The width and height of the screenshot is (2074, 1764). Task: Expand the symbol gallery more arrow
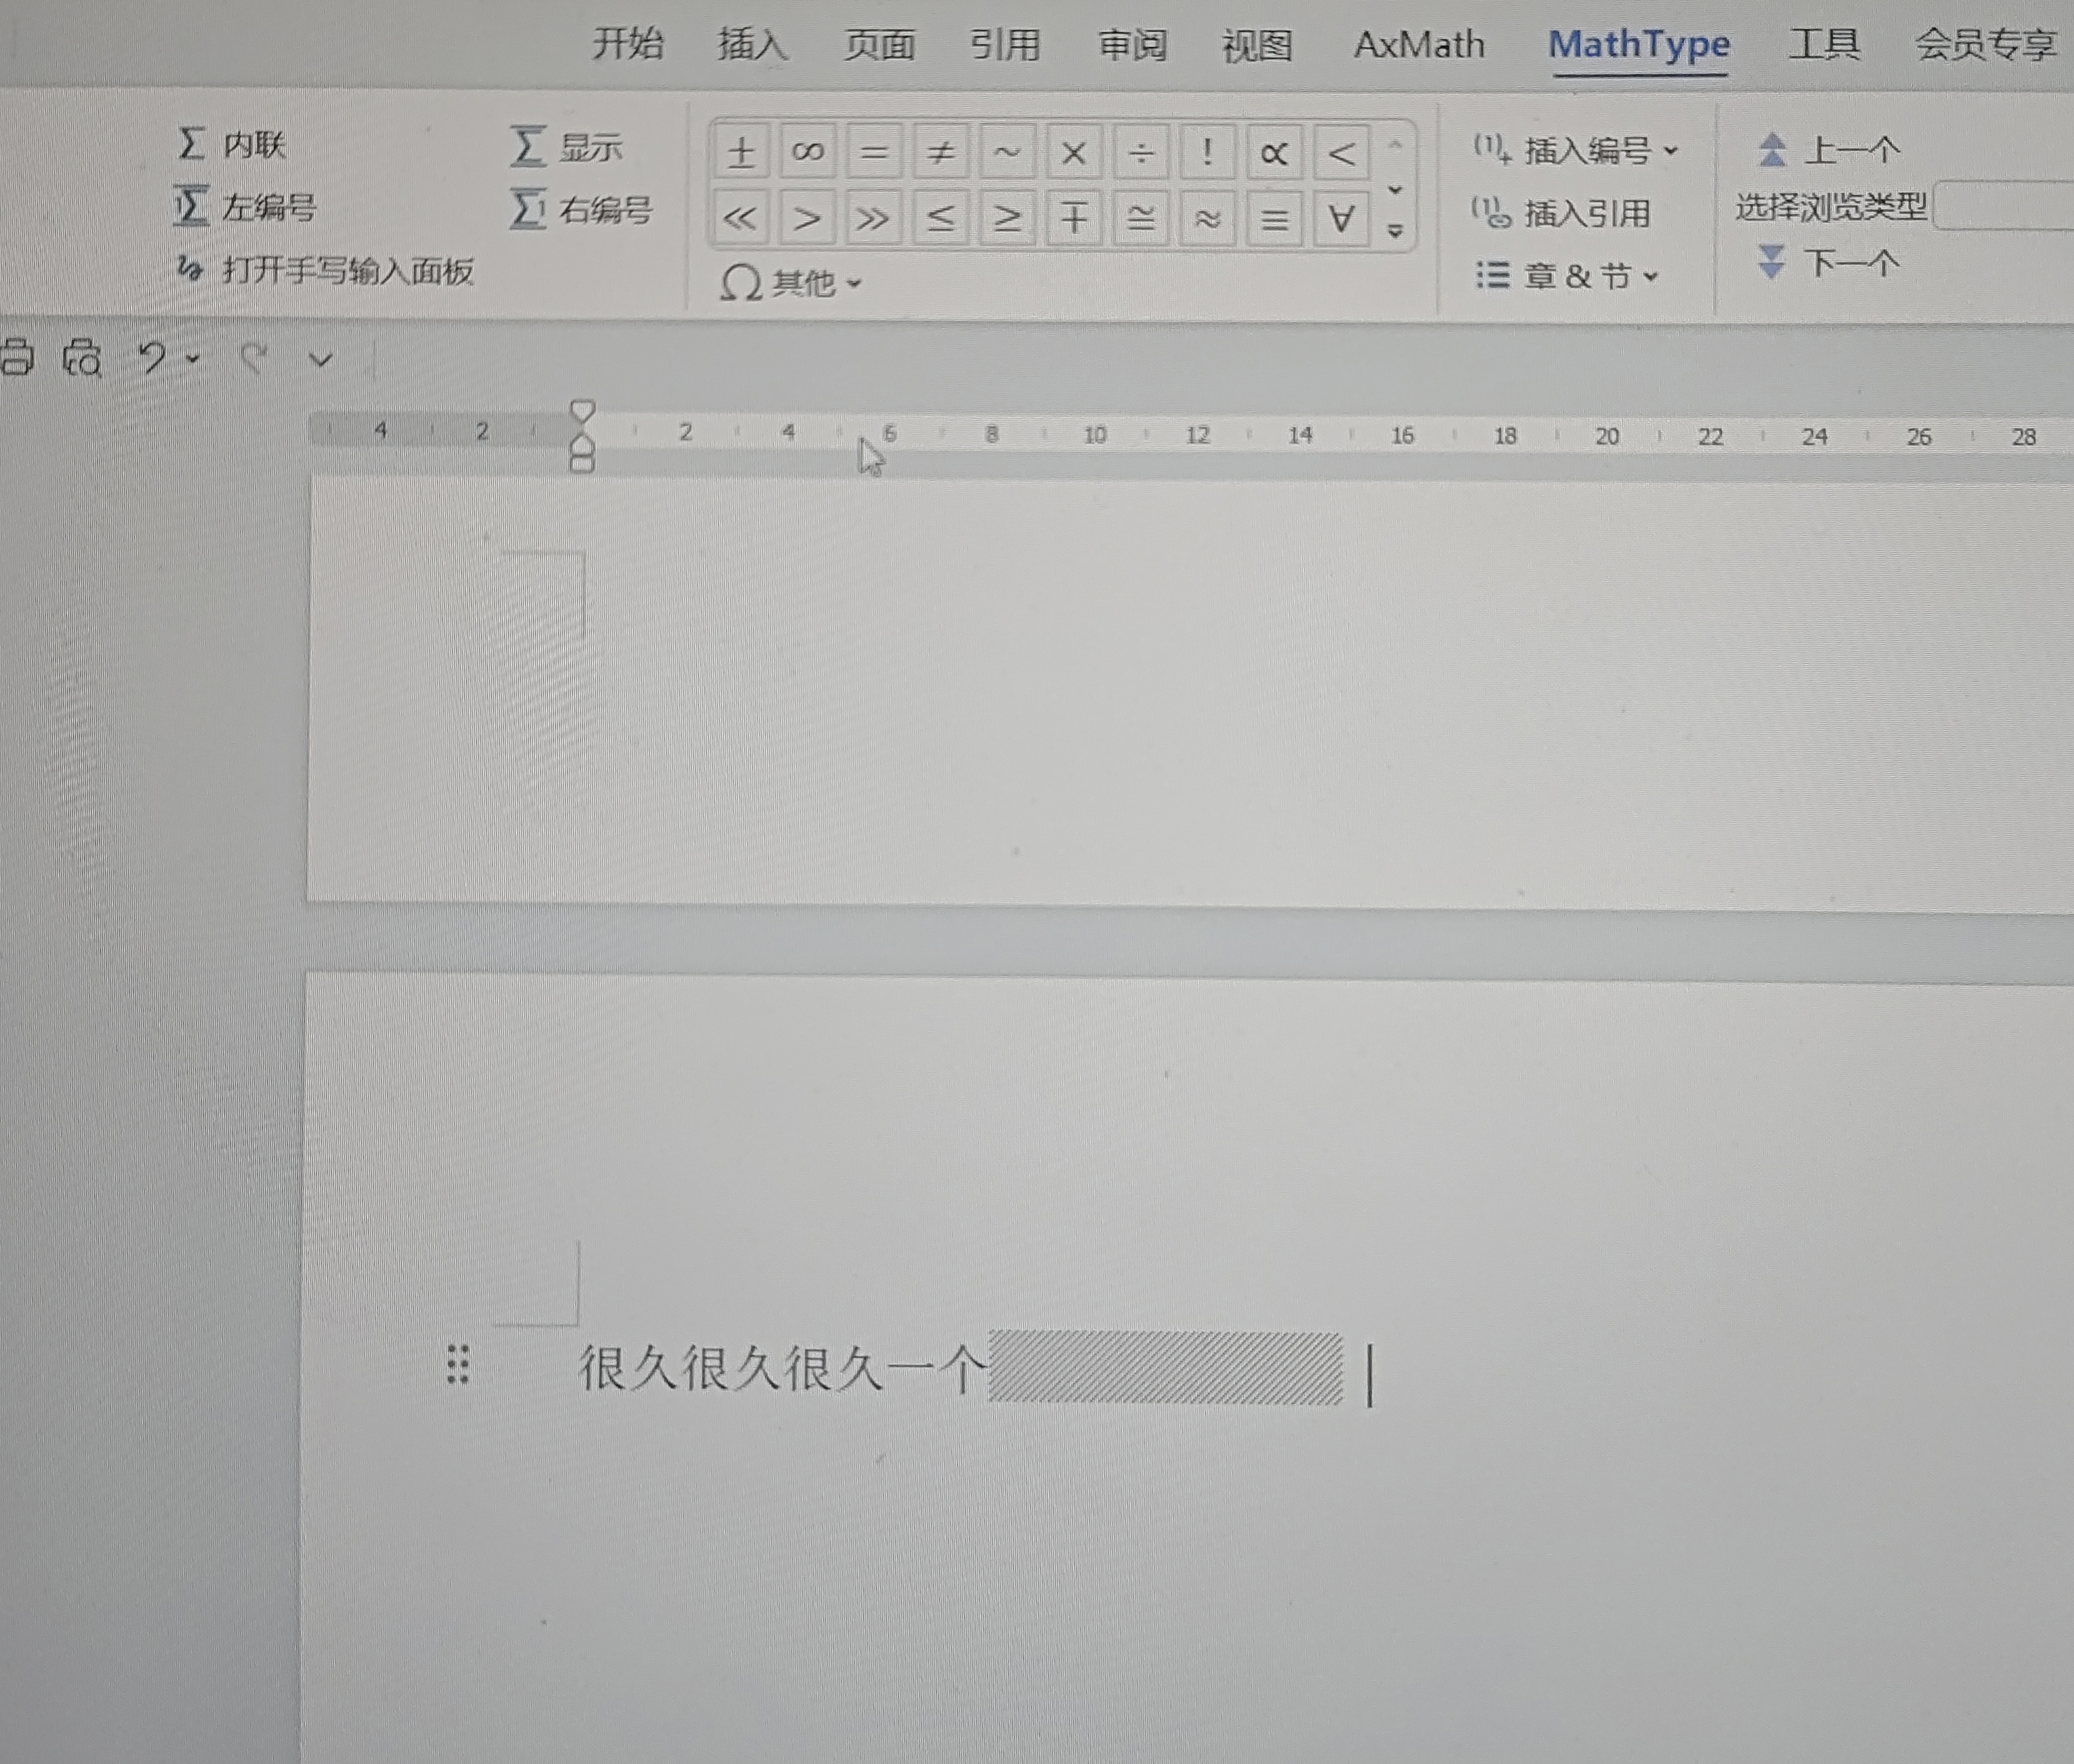[x=1395, y=231]
